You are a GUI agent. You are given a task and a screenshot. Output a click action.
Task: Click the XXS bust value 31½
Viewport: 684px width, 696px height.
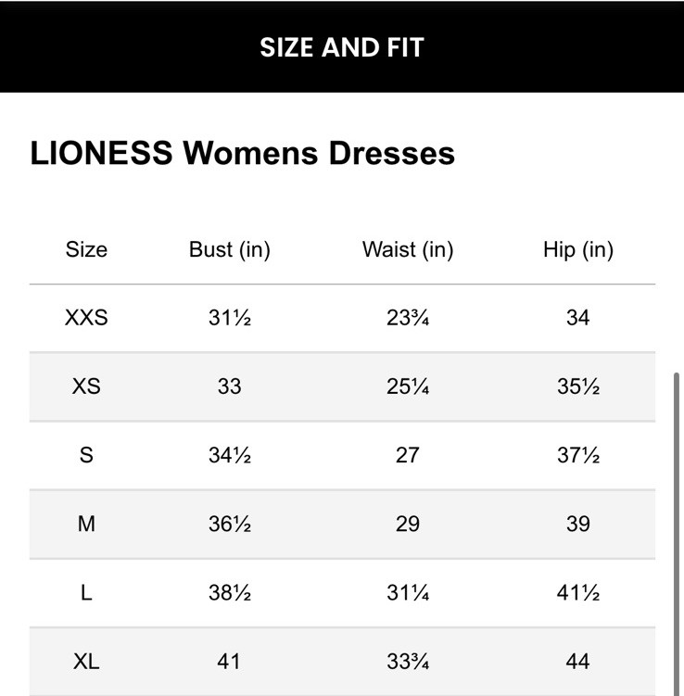click(x=229, y=318)
